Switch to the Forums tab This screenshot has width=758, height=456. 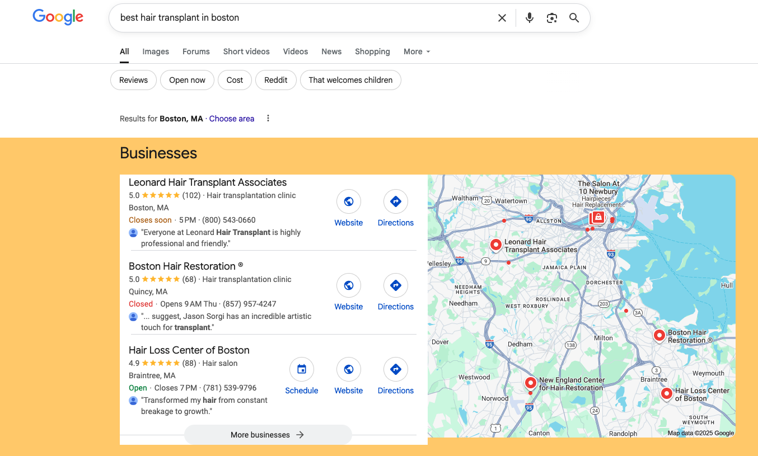tap(196, 51)
